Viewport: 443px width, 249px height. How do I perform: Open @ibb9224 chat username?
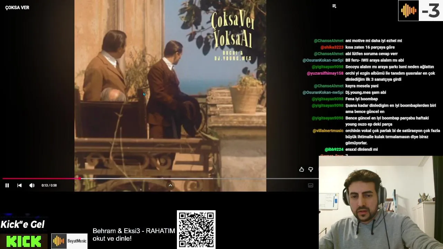tap(334, 149)
